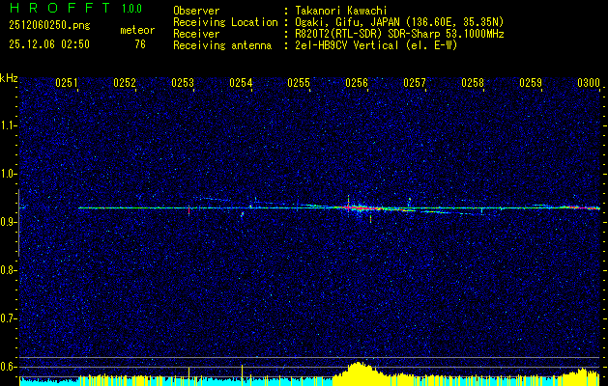
Task: Click the 0259 time marker
Action: (531, 83)
